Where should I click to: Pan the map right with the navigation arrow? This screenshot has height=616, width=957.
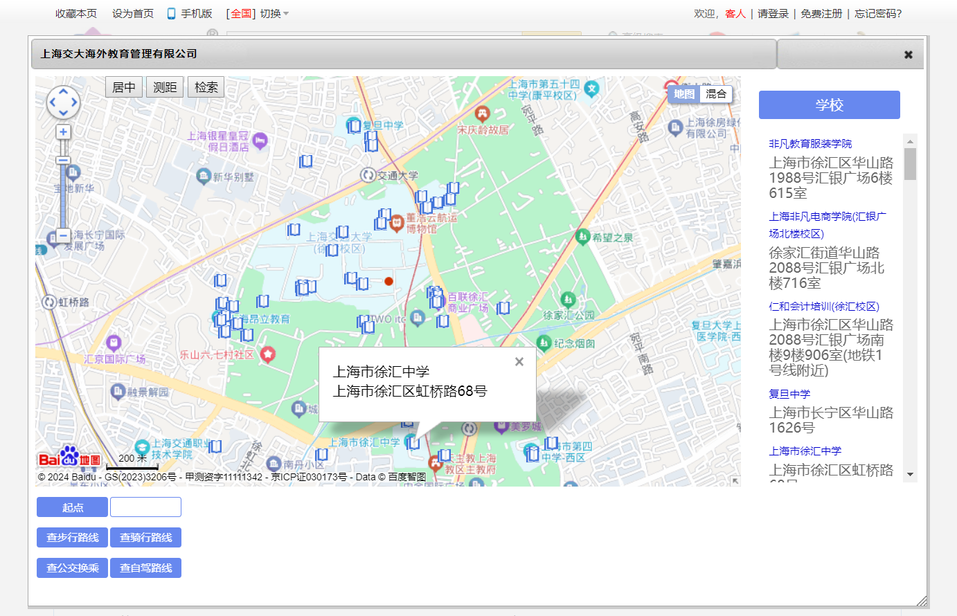tap(74, 103)
